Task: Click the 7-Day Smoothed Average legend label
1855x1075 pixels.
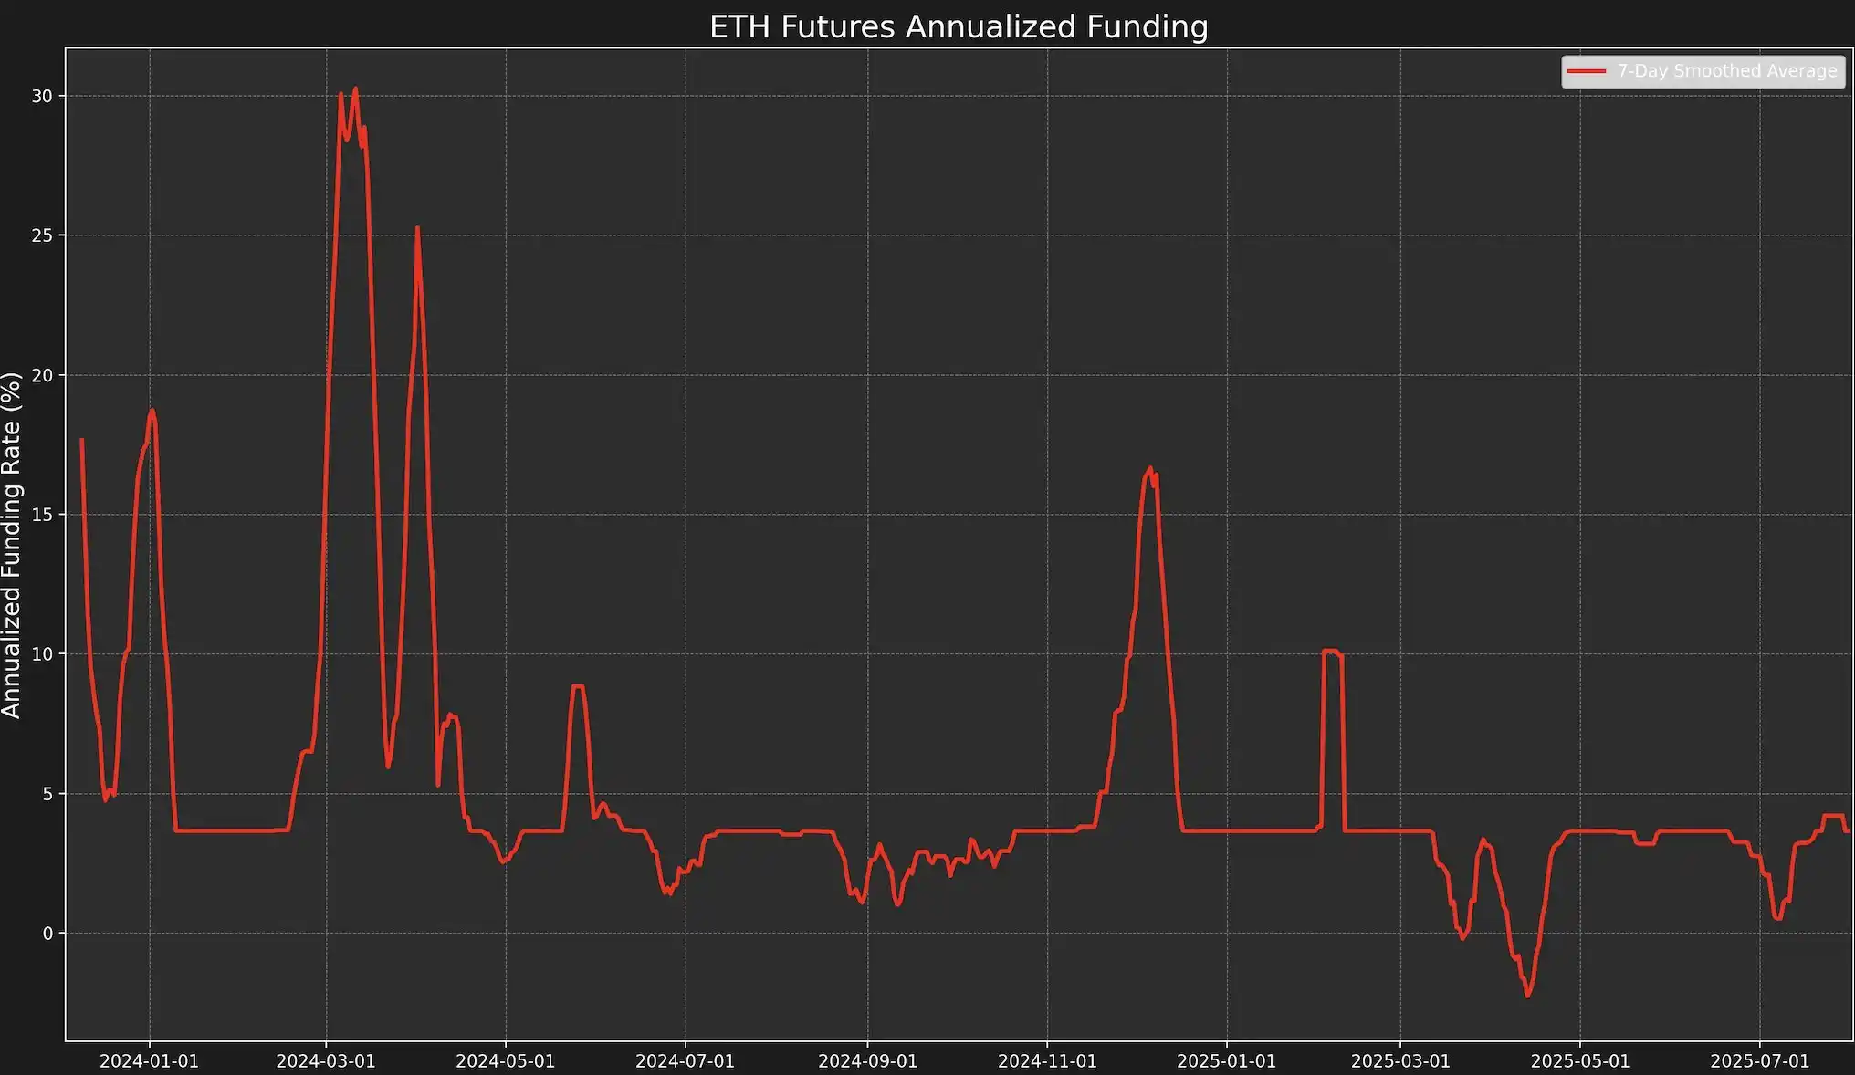Action: point(1726,71)
